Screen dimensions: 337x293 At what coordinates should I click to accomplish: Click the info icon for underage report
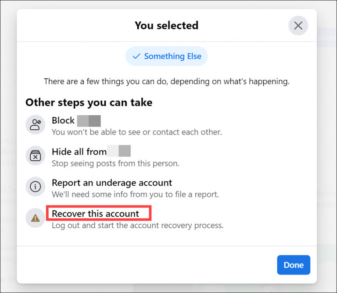click(x=35, y=187)
